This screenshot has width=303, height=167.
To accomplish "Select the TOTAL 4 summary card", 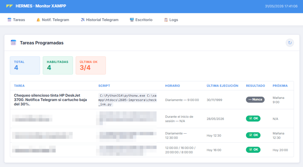I will pyautogui.click(x=25, y=65).
